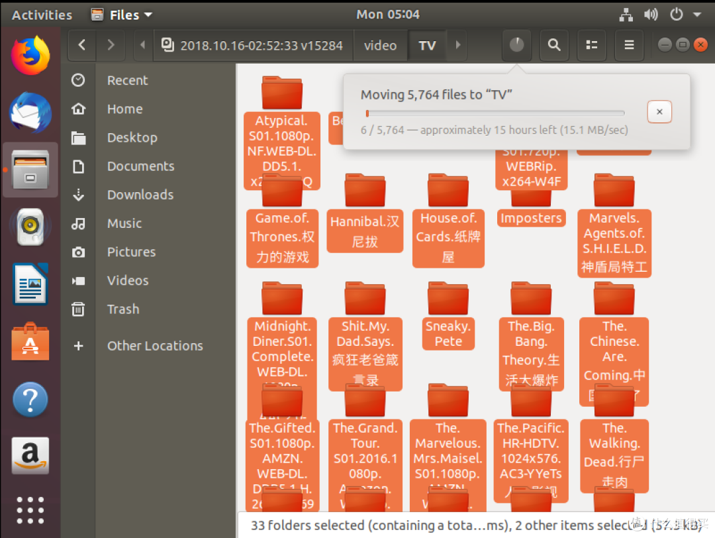This screenshot has width=715, height=538.
Task: Open the Help icon in the dock
Action: [x=30, y=400]
